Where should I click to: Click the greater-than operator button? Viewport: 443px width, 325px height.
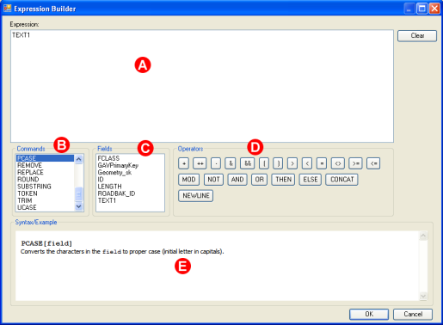(292, 163)
